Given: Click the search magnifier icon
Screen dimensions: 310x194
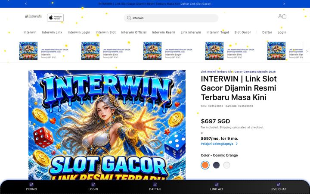Looking at the screenshot, I should [129, 18].
